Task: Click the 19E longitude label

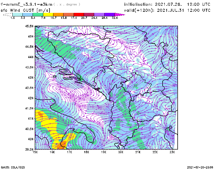Action: (104, 152)
